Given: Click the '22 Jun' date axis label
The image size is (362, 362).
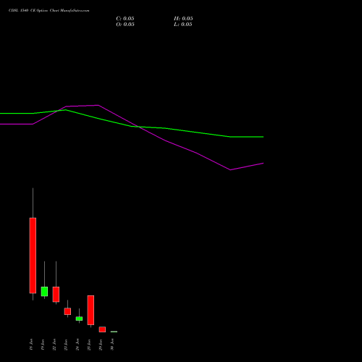Looking at the screenshot, I should 54,345.
